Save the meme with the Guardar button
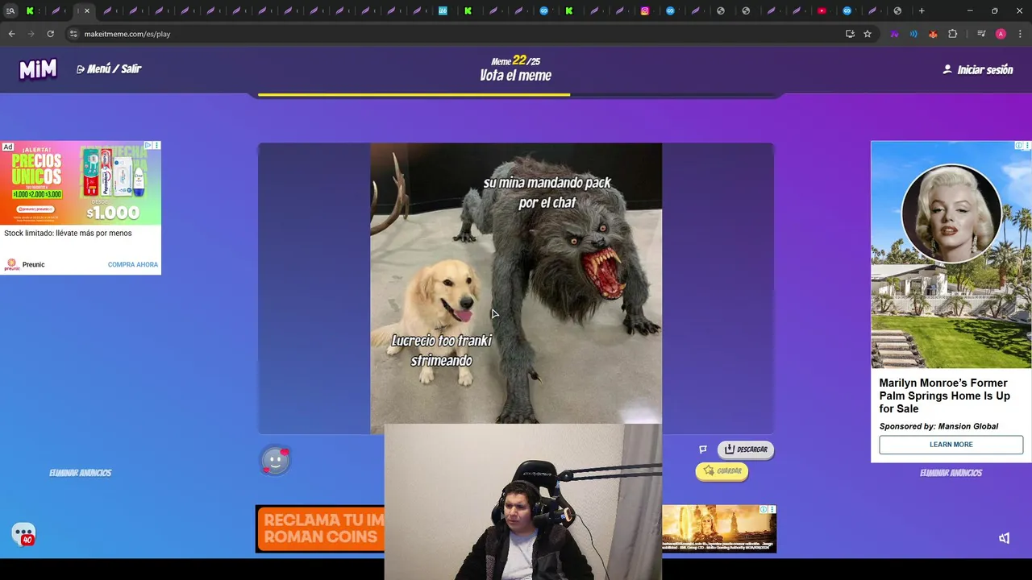Image resolution: width=1032 pixels, height=580 pixels. [x=722, y=471]
